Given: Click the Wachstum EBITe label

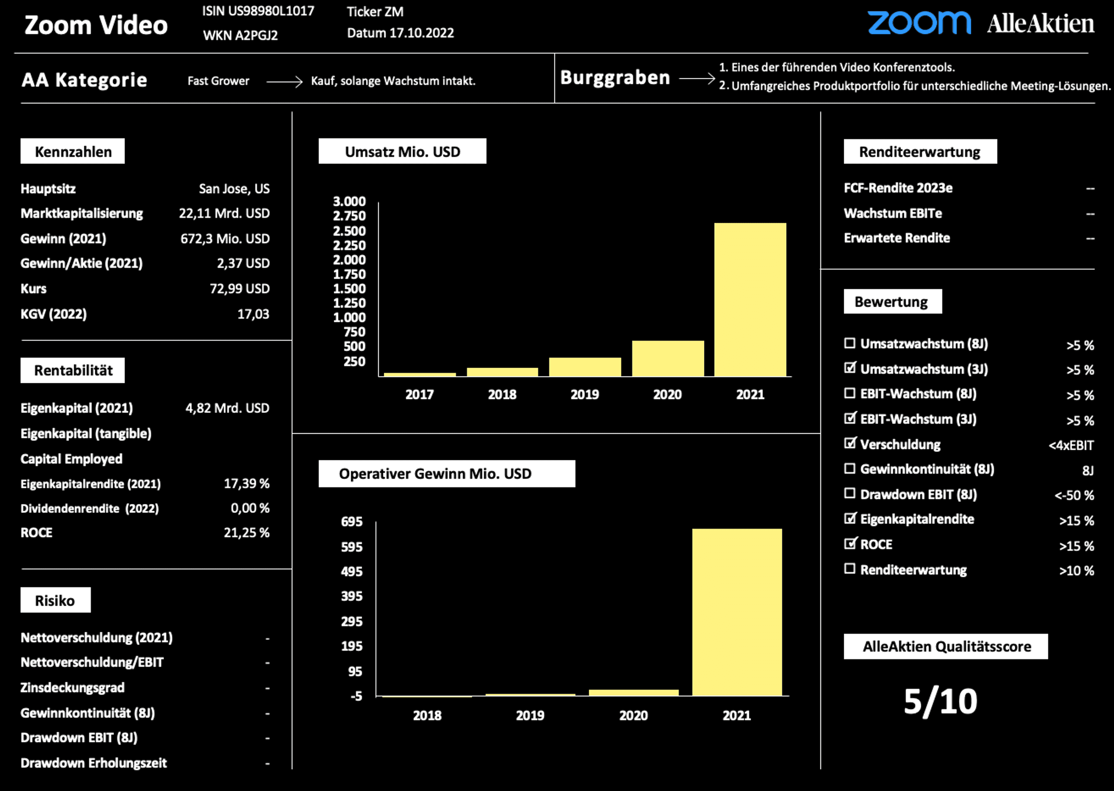Looking at the screenshot, I should tap(893, 213).
